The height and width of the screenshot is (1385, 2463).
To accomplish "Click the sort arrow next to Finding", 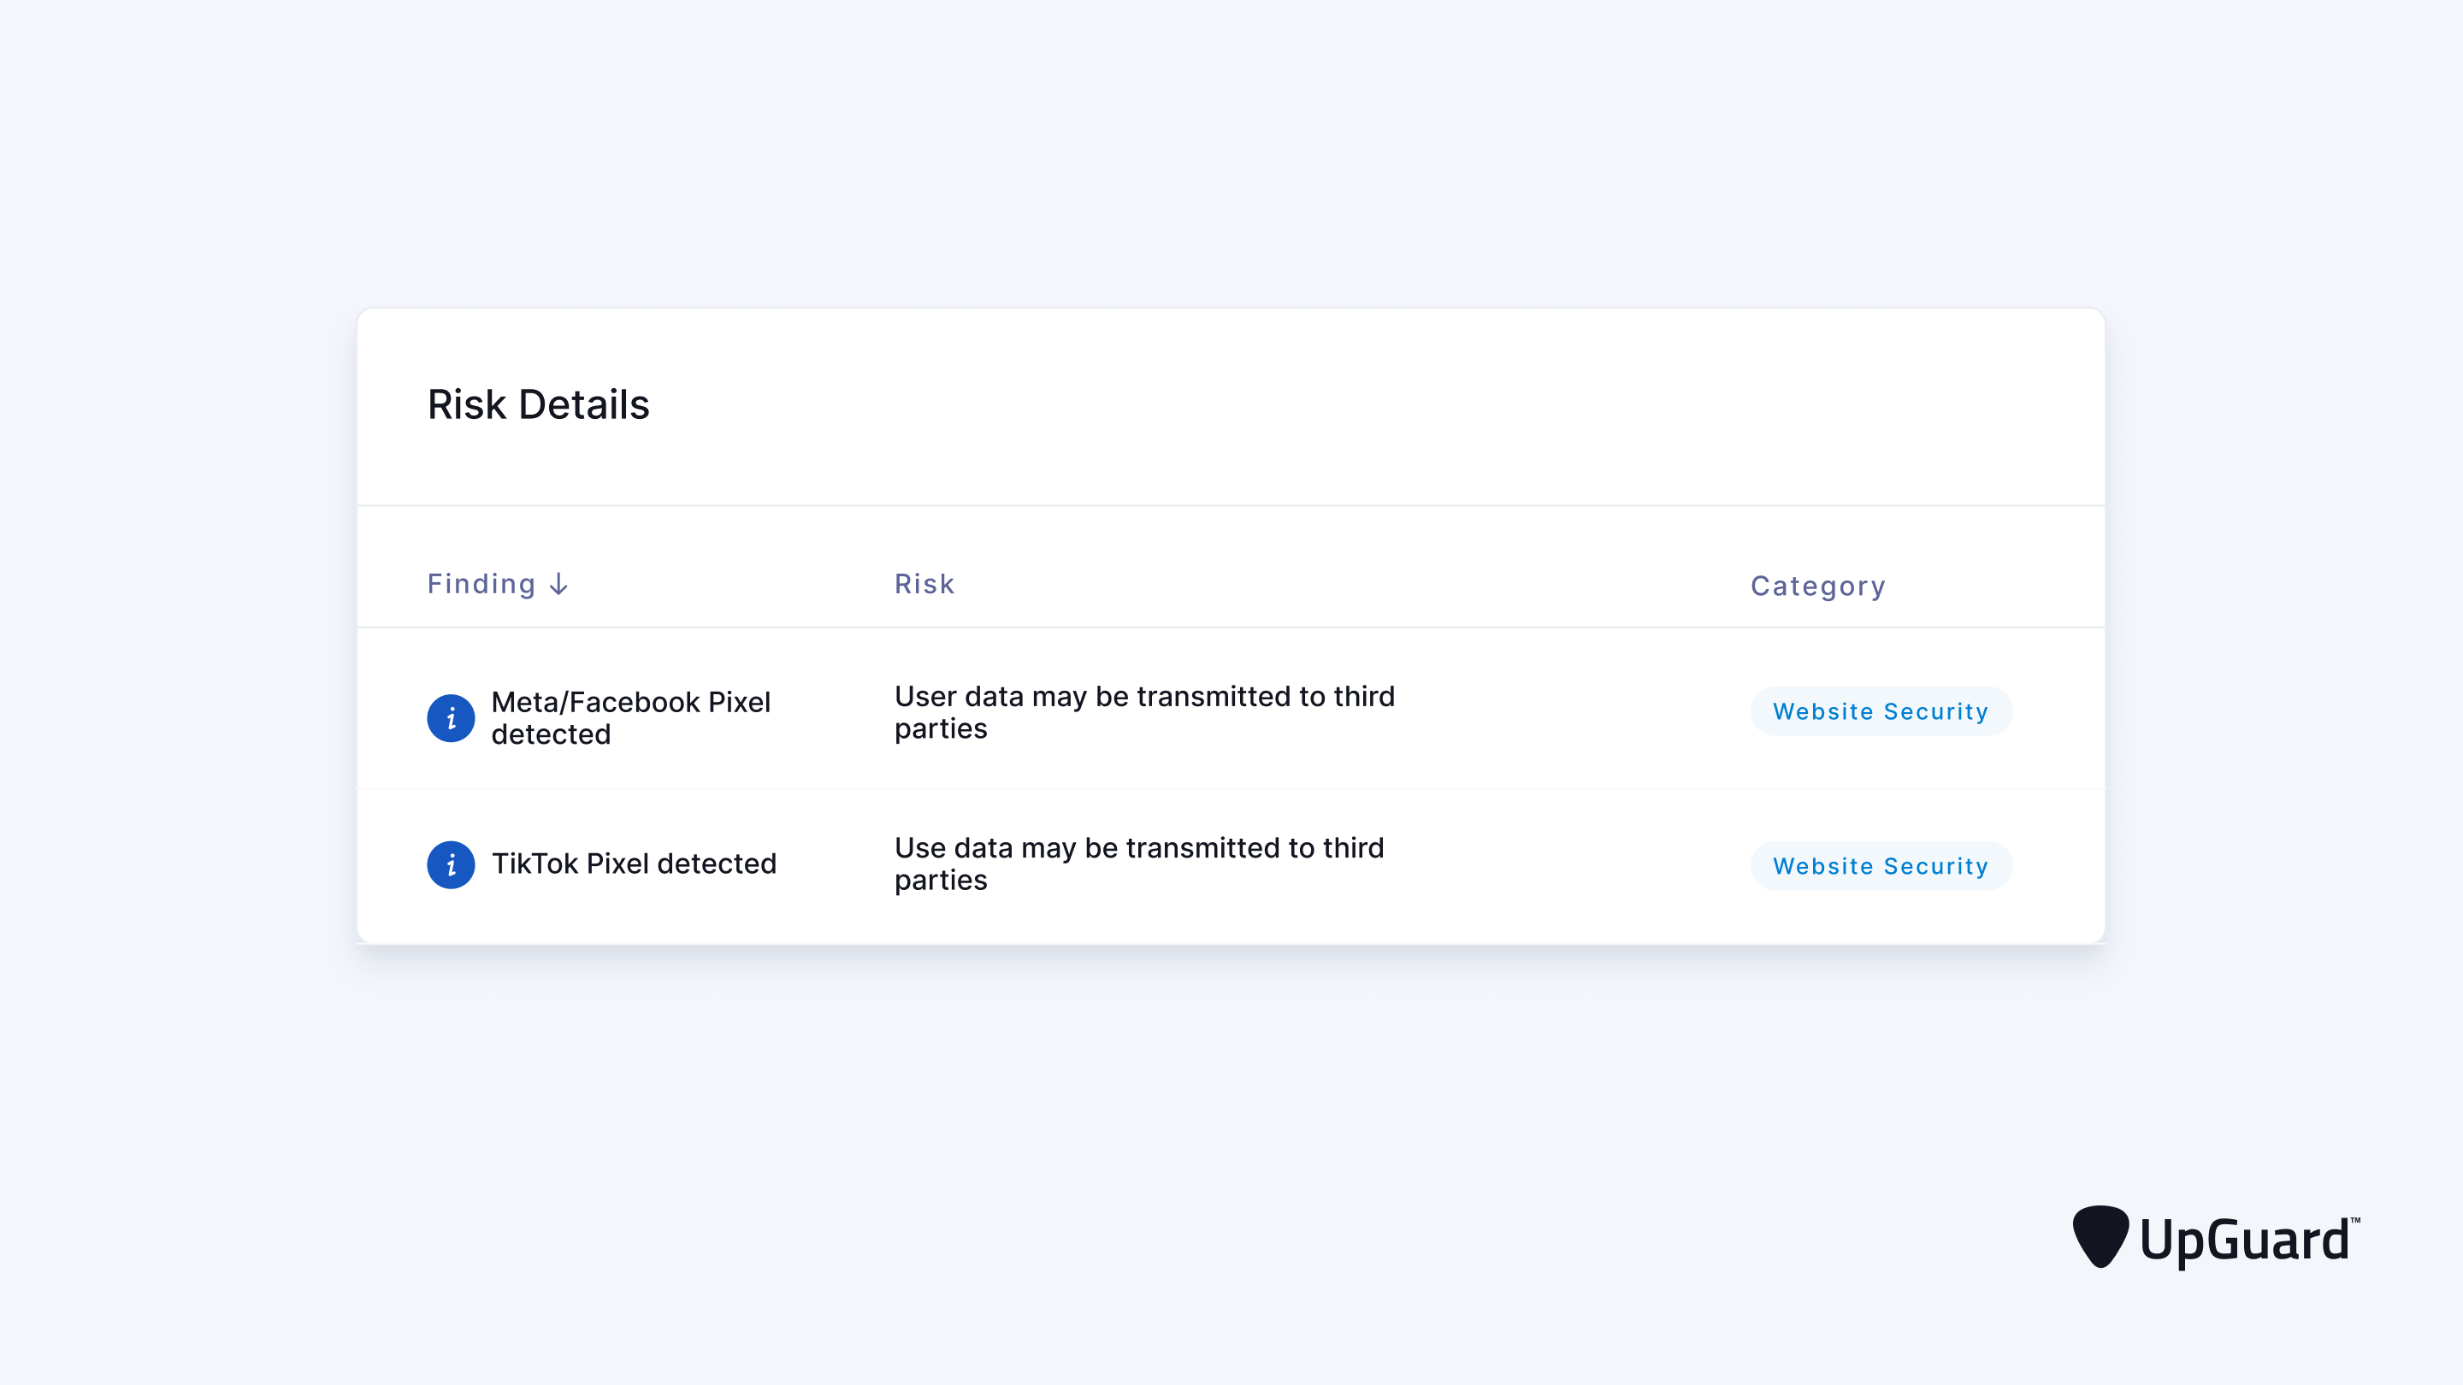I will [x=559, y=584].
